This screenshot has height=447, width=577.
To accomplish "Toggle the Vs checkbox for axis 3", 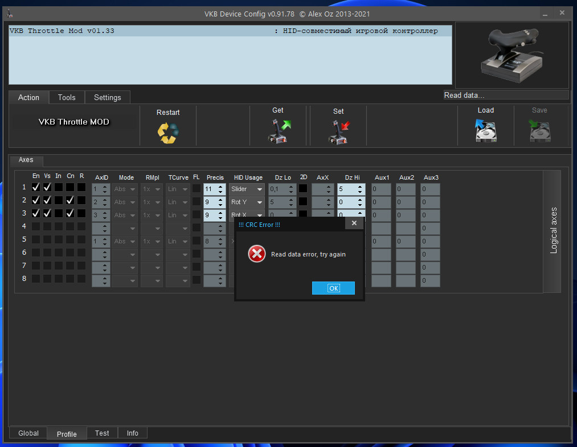I will pyautogui.click(x=47, y=213).
